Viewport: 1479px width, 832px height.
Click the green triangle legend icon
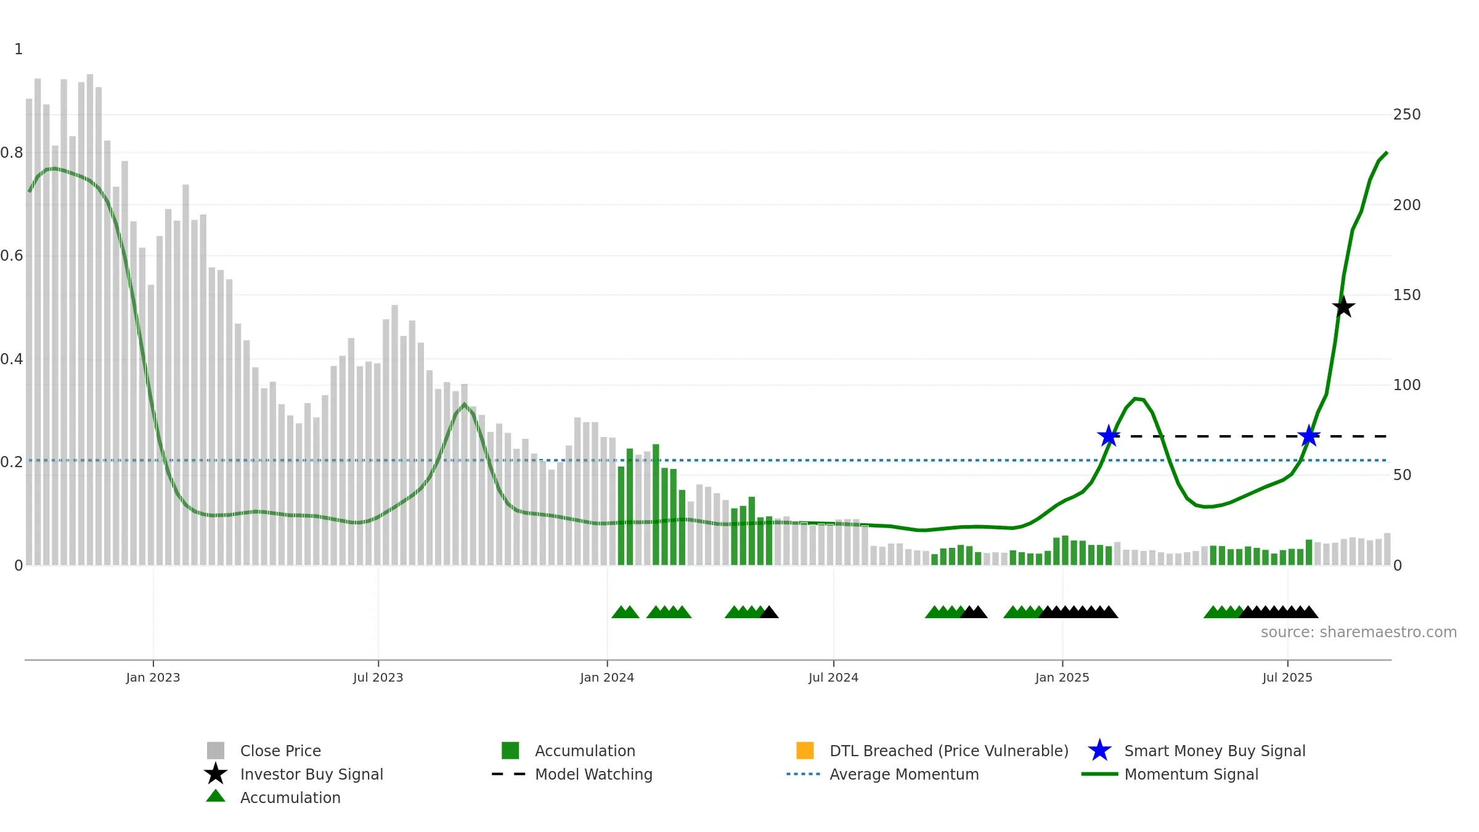point(216,796)
